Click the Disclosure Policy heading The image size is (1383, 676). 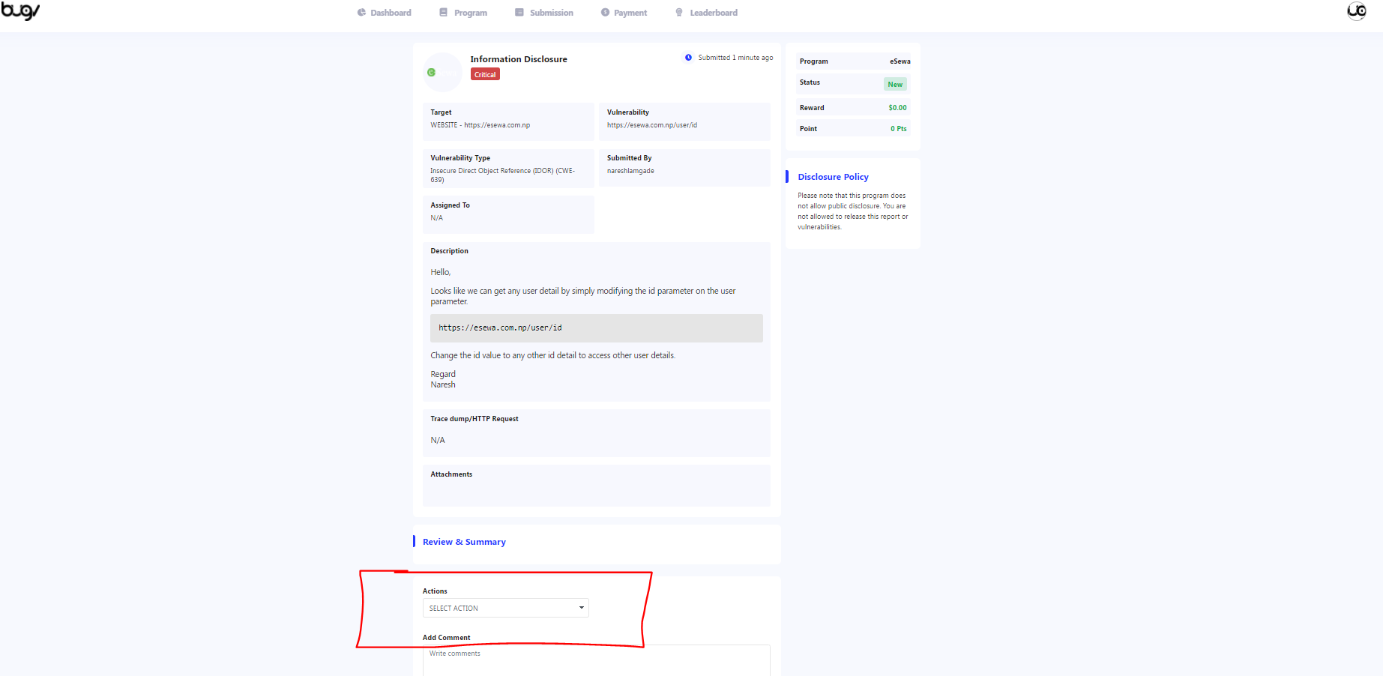(x=833, y=177)
